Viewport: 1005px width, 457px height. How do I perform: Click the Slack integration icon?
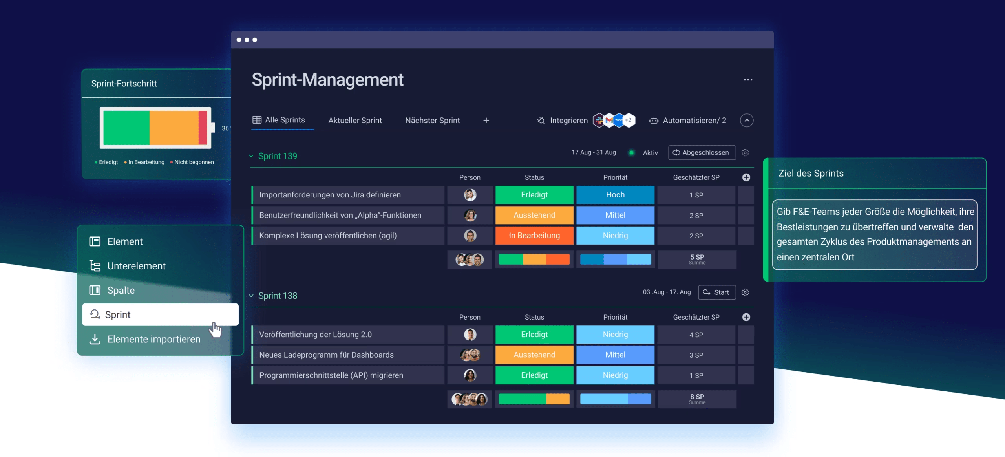pos(599,121)
